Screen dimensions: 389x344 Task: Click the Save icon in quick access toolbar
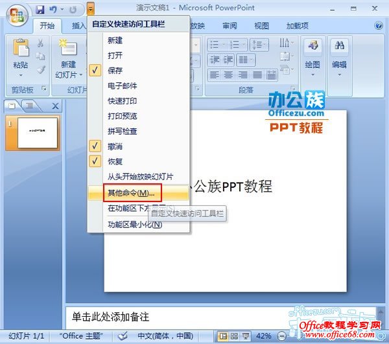point(40,10)
